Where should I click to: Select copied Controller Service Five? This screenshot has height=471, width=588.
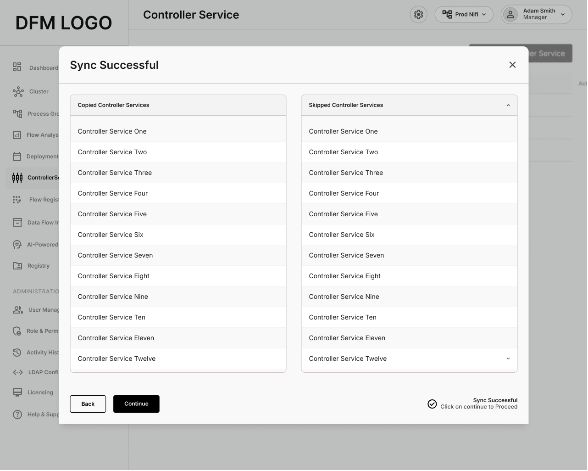(178, 214)
